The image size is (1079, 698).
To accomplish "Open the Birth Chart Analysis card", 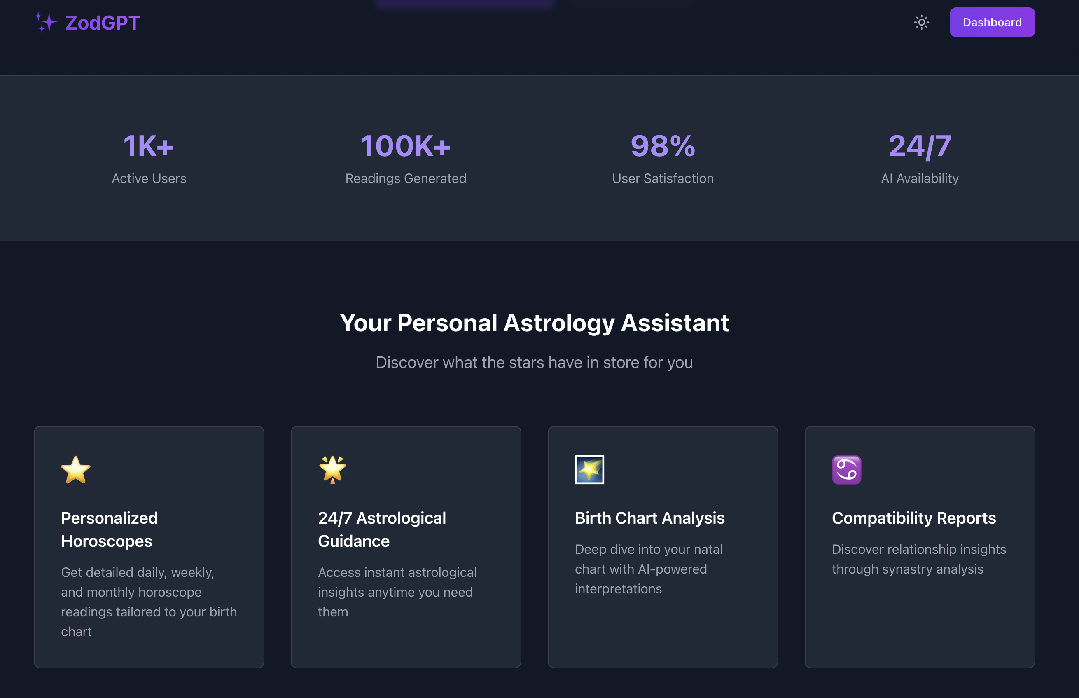I will click(x=663, y=547).
